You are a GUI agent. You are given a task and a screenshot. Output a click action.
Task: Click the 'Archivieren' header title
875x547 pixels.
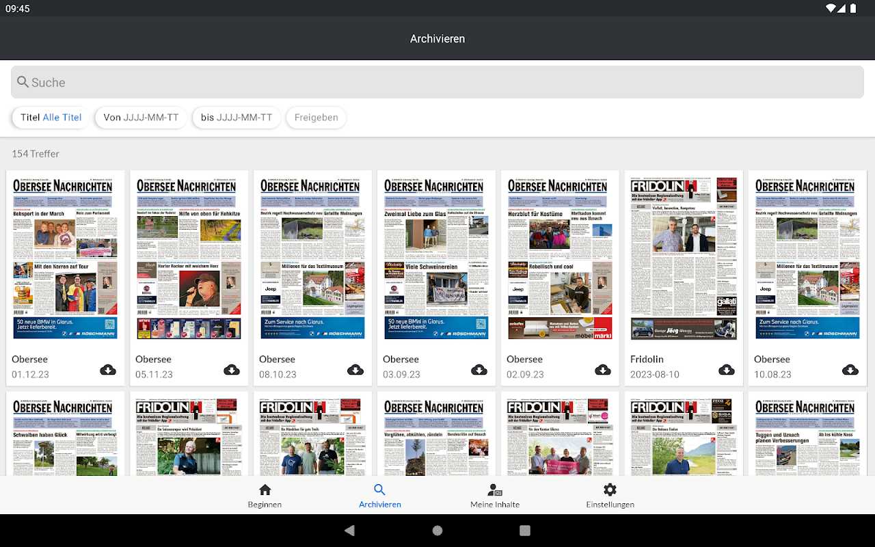pos(437,39)
